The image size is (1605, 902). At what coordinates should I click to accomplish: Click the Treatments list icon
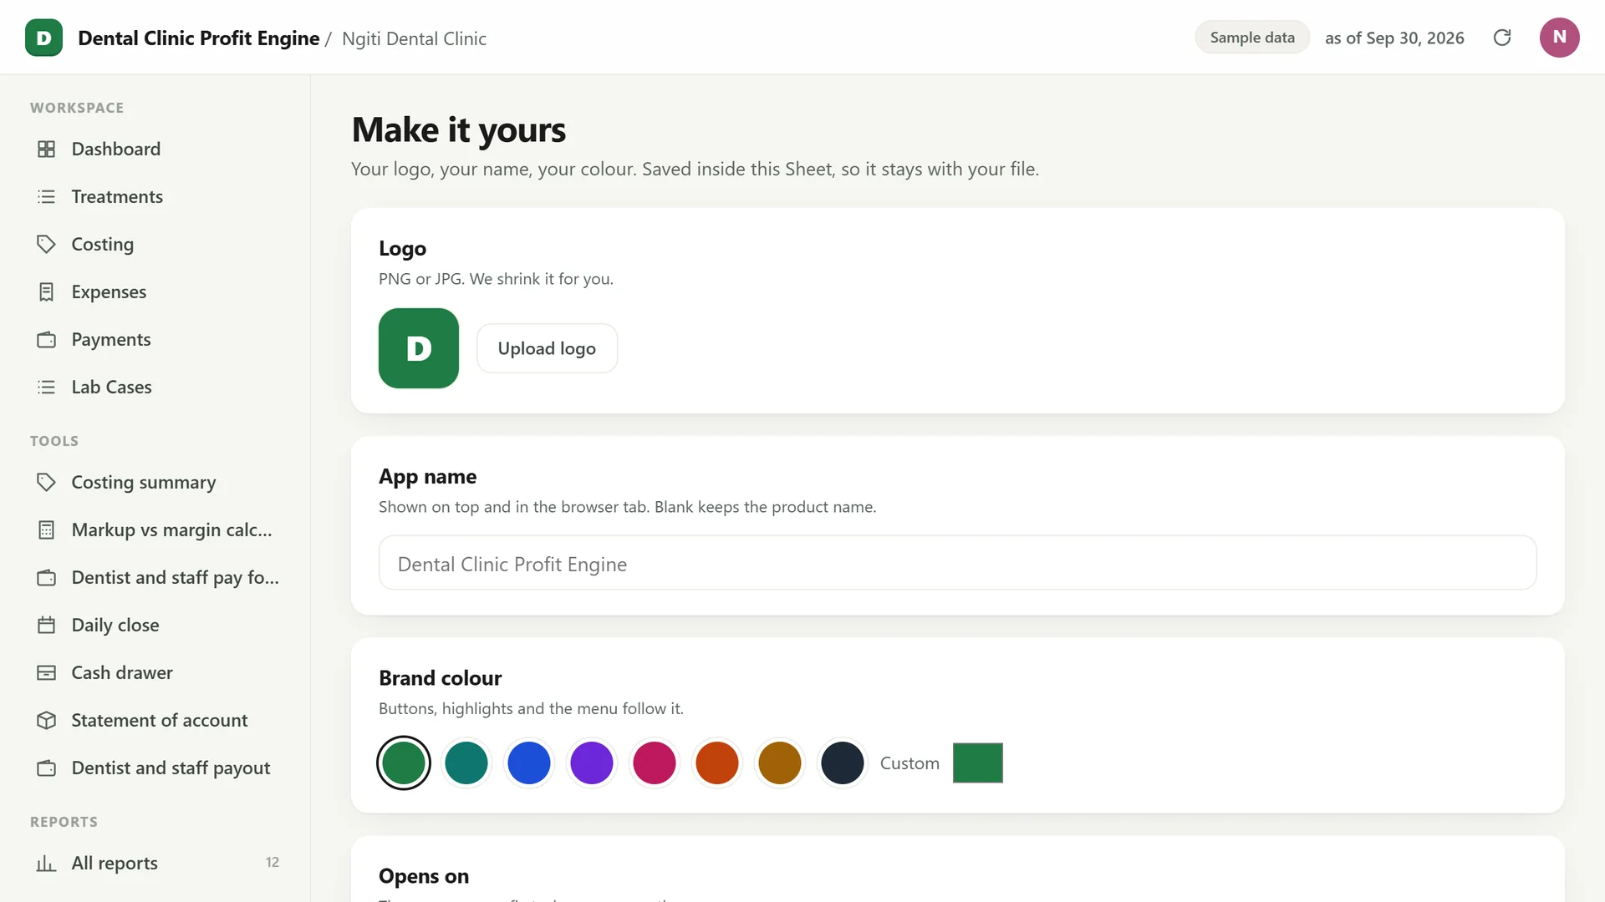pos(47,196)
